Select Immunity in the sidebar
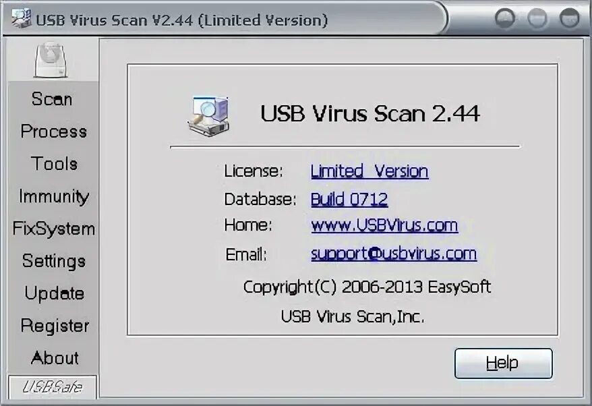Image resolution: width=592 pixels, height=406 pixels. (54, 196)
